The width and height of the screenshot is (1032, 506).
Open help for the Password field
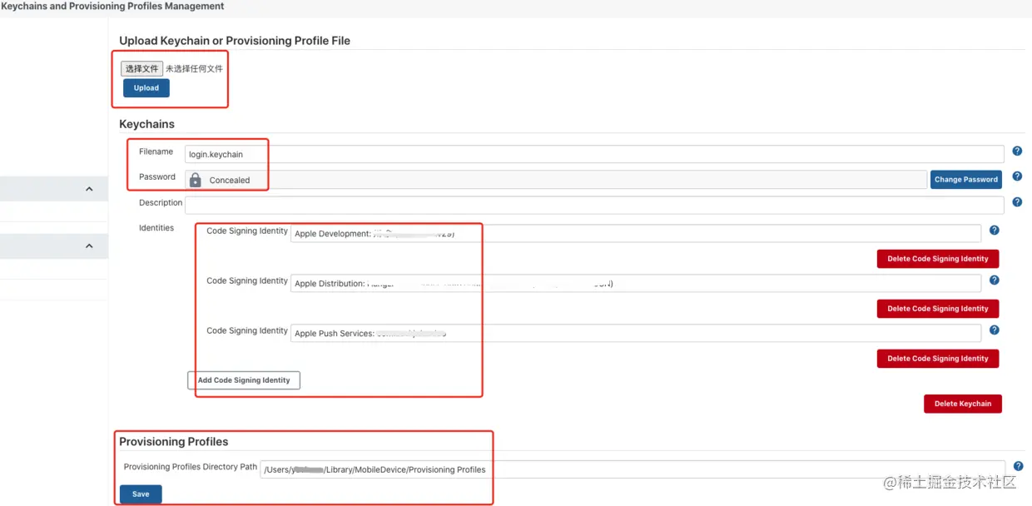click(1017, 176)
